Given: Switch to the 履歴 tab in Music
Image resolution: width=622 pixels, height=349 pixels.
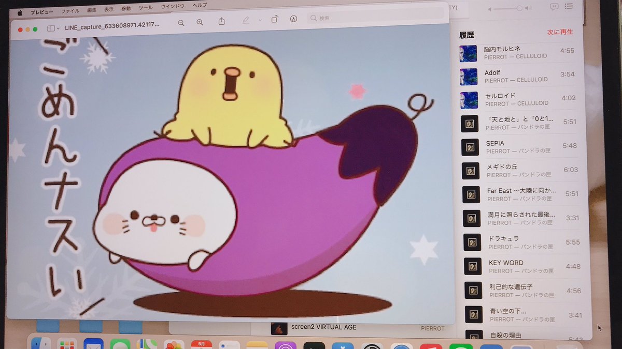Looking at the screenshot, I should [x=467, y=35].
